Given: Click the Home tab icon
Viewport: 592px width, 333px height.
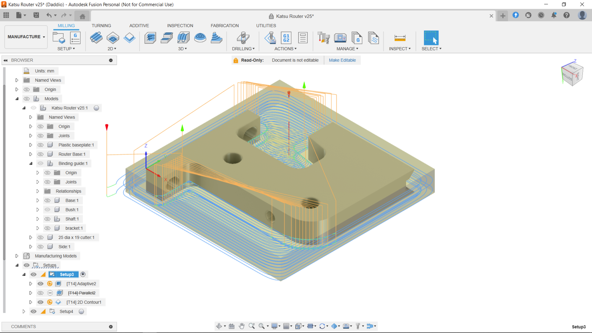Looking at the screenshot, I should click(83, 16).
